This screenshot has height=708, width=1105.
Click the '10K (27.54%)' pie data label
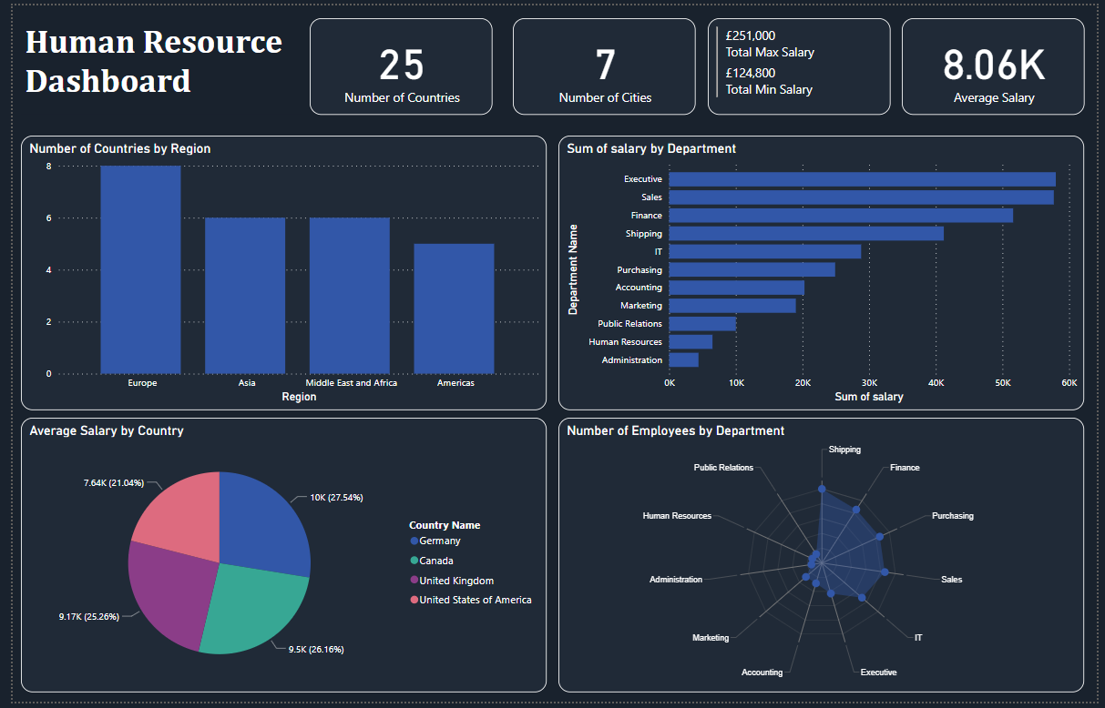pos(337,498)
